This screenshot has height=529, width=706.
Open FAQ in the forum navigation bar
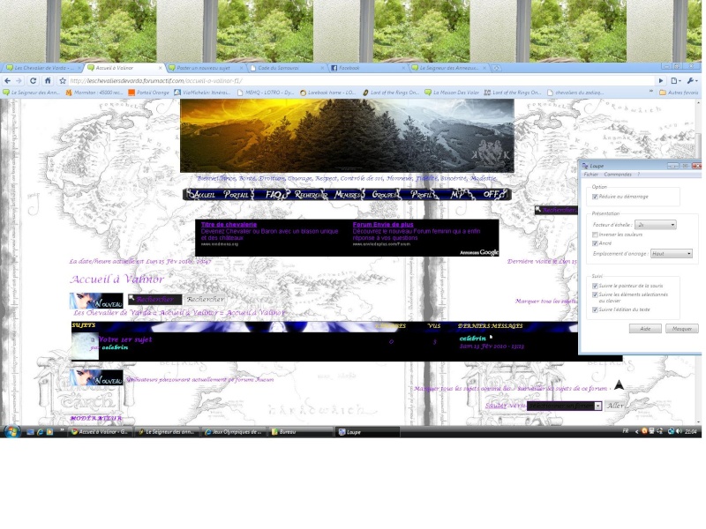point(274,194)
